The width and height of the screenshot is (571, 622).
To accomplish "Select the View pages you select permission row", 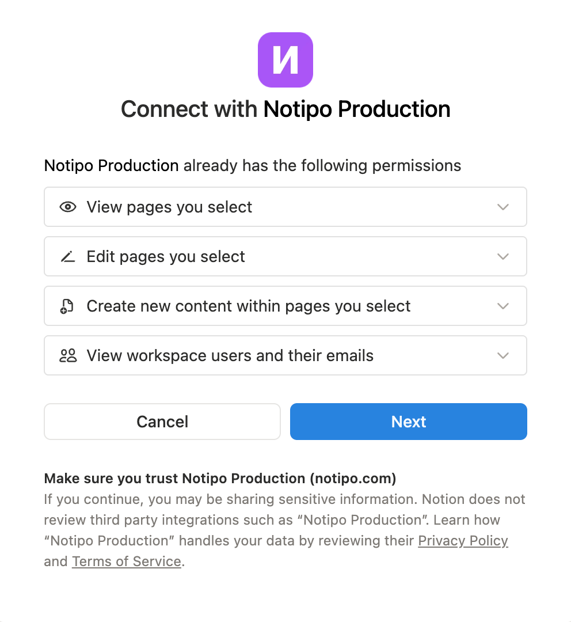I will (285, 207).
